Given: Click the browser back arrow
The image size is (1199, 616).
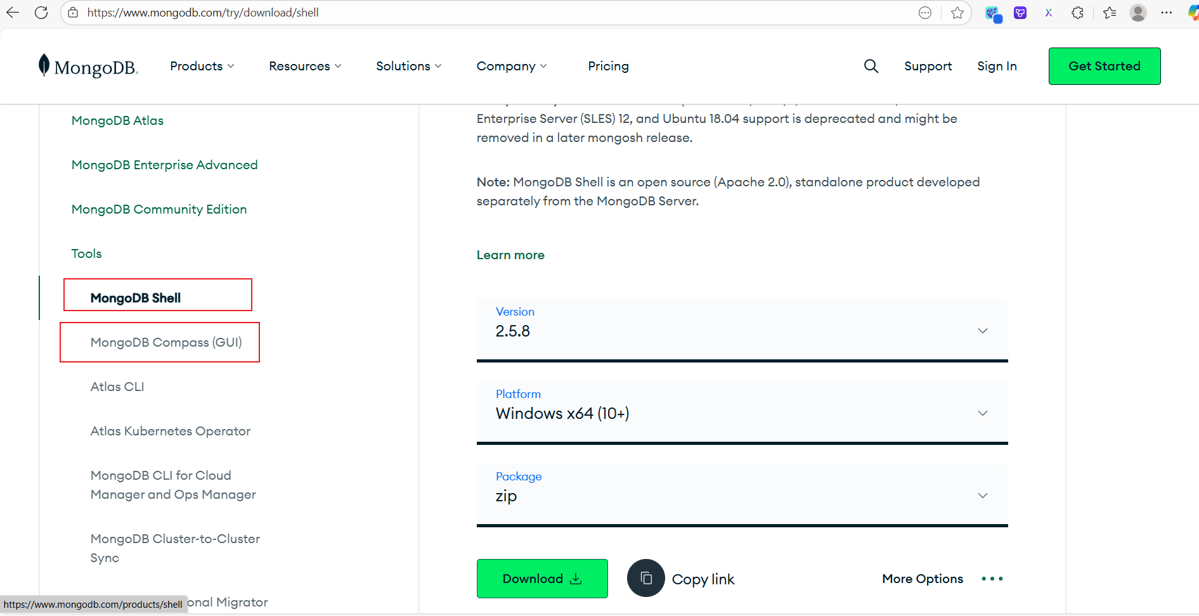Looking at the screenshot, I should tap(13, 13).
